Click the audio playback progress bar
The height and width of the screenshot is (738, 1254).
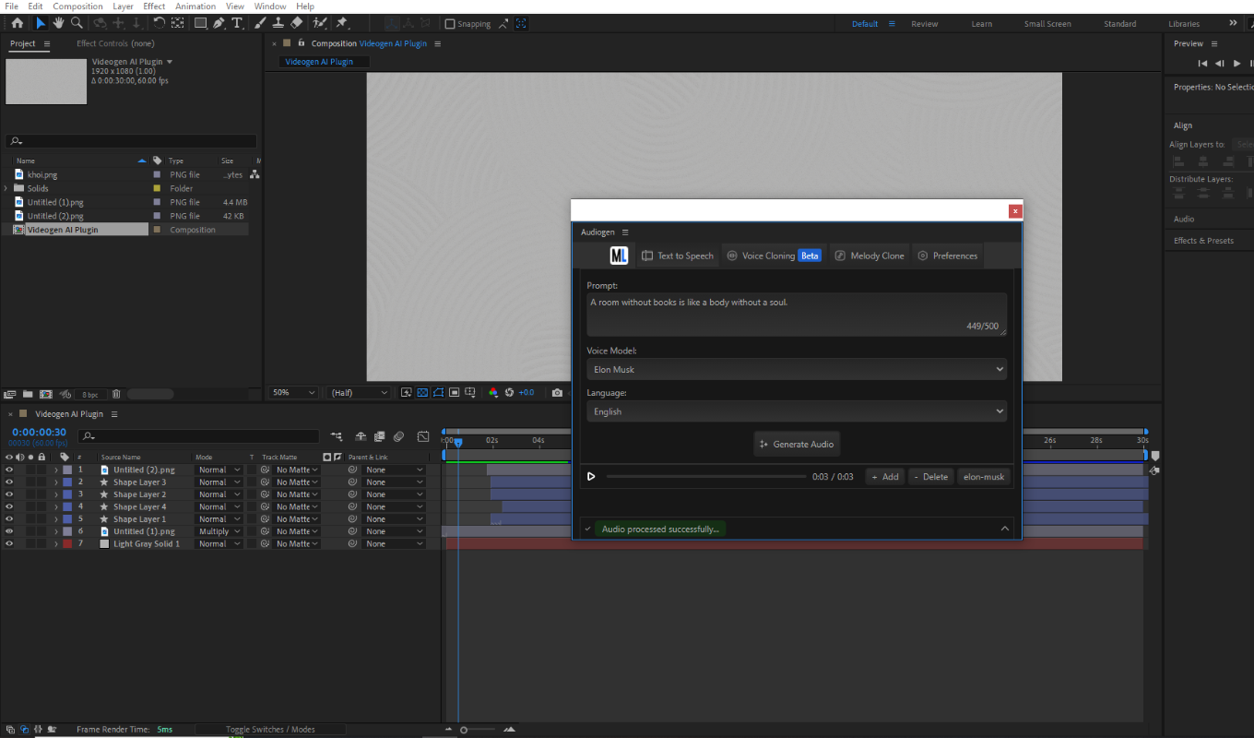coord(705,477)
